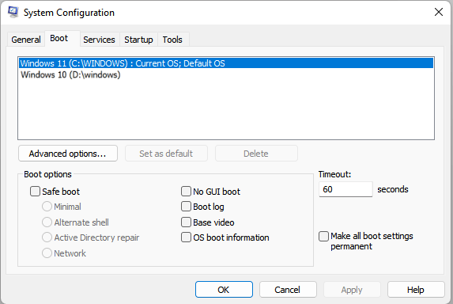Tick the No GUI boot checkbox
This screenshot has height=304, width=453.
(x=186, y=192)
